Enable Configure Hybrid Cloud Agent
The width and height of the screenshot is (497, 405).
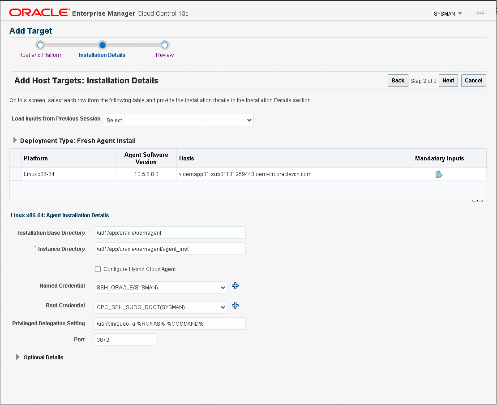point(98,269)
